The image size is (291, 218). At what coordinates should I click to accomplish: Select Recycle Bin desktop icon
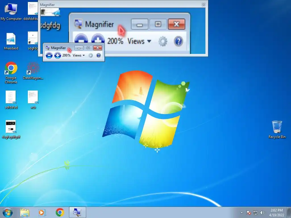(277, 129)
